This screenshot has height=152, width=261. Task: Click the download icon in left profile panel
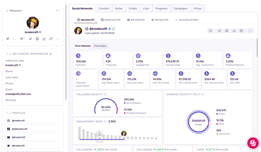click(x=44, y=39)
